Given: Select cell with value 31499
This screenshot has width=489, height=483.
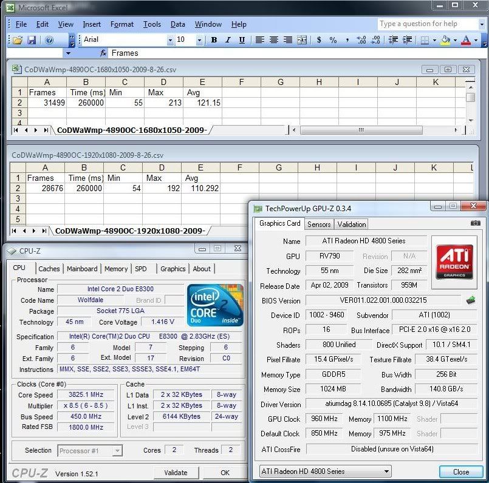Looking at the screenshot, I should tap(47, 103).
